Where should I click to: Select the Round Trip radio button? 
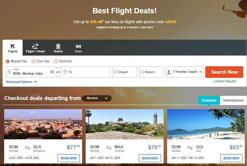8,61
